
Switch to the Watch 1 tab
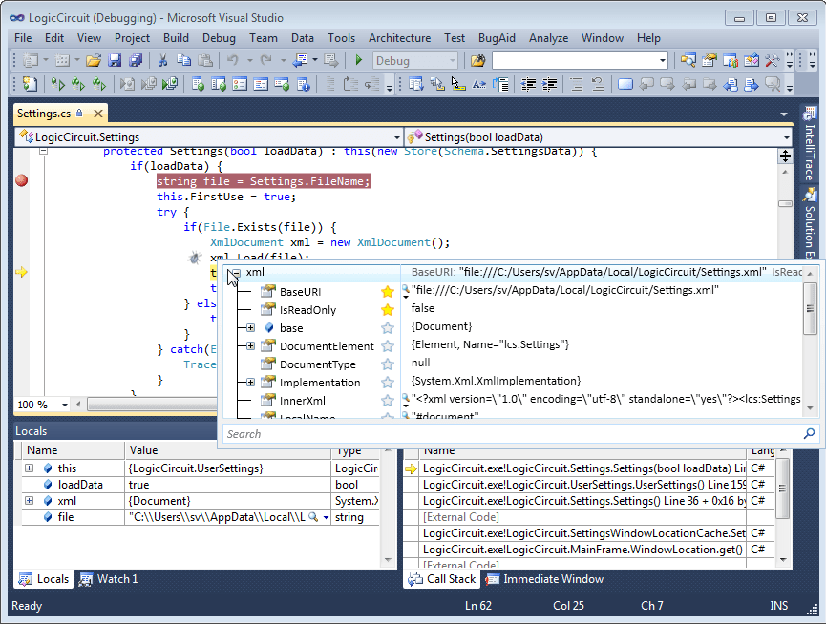pos(108,579)
